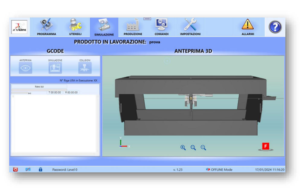Click the blue help question mark
Screen dimensions: 302x196
coord(275,27)
